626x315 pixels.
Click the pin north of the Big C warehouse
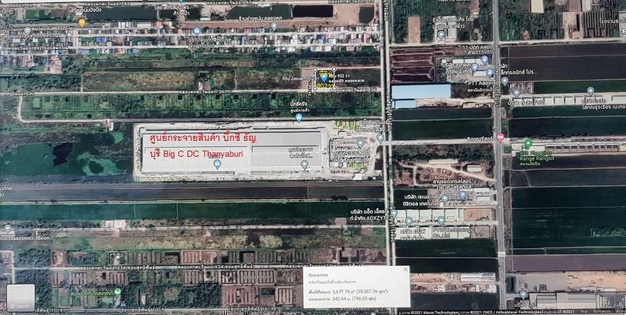tap(298, 117)
